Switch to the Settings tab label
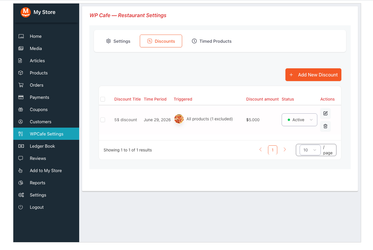 122,41
